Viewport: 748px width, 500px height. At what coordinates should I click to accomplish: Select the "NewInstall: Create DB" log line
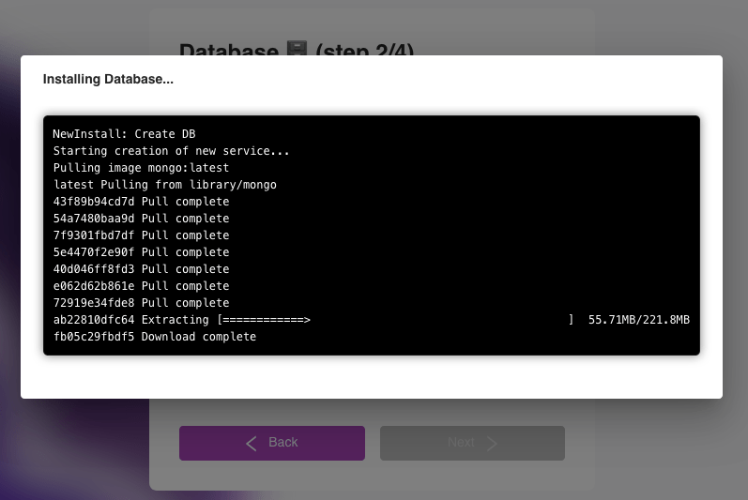tap(124, 134)
